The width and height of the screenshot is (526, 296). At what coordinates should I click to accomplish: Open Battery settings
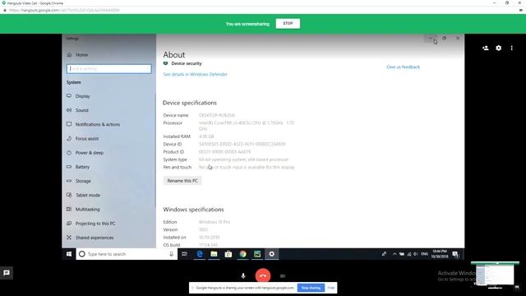click(82, 167)
